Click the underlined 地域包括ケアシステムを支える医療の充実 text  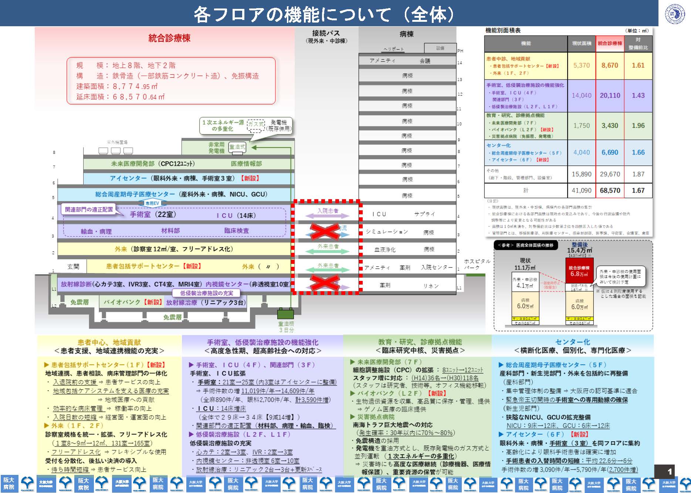point(111,391)
